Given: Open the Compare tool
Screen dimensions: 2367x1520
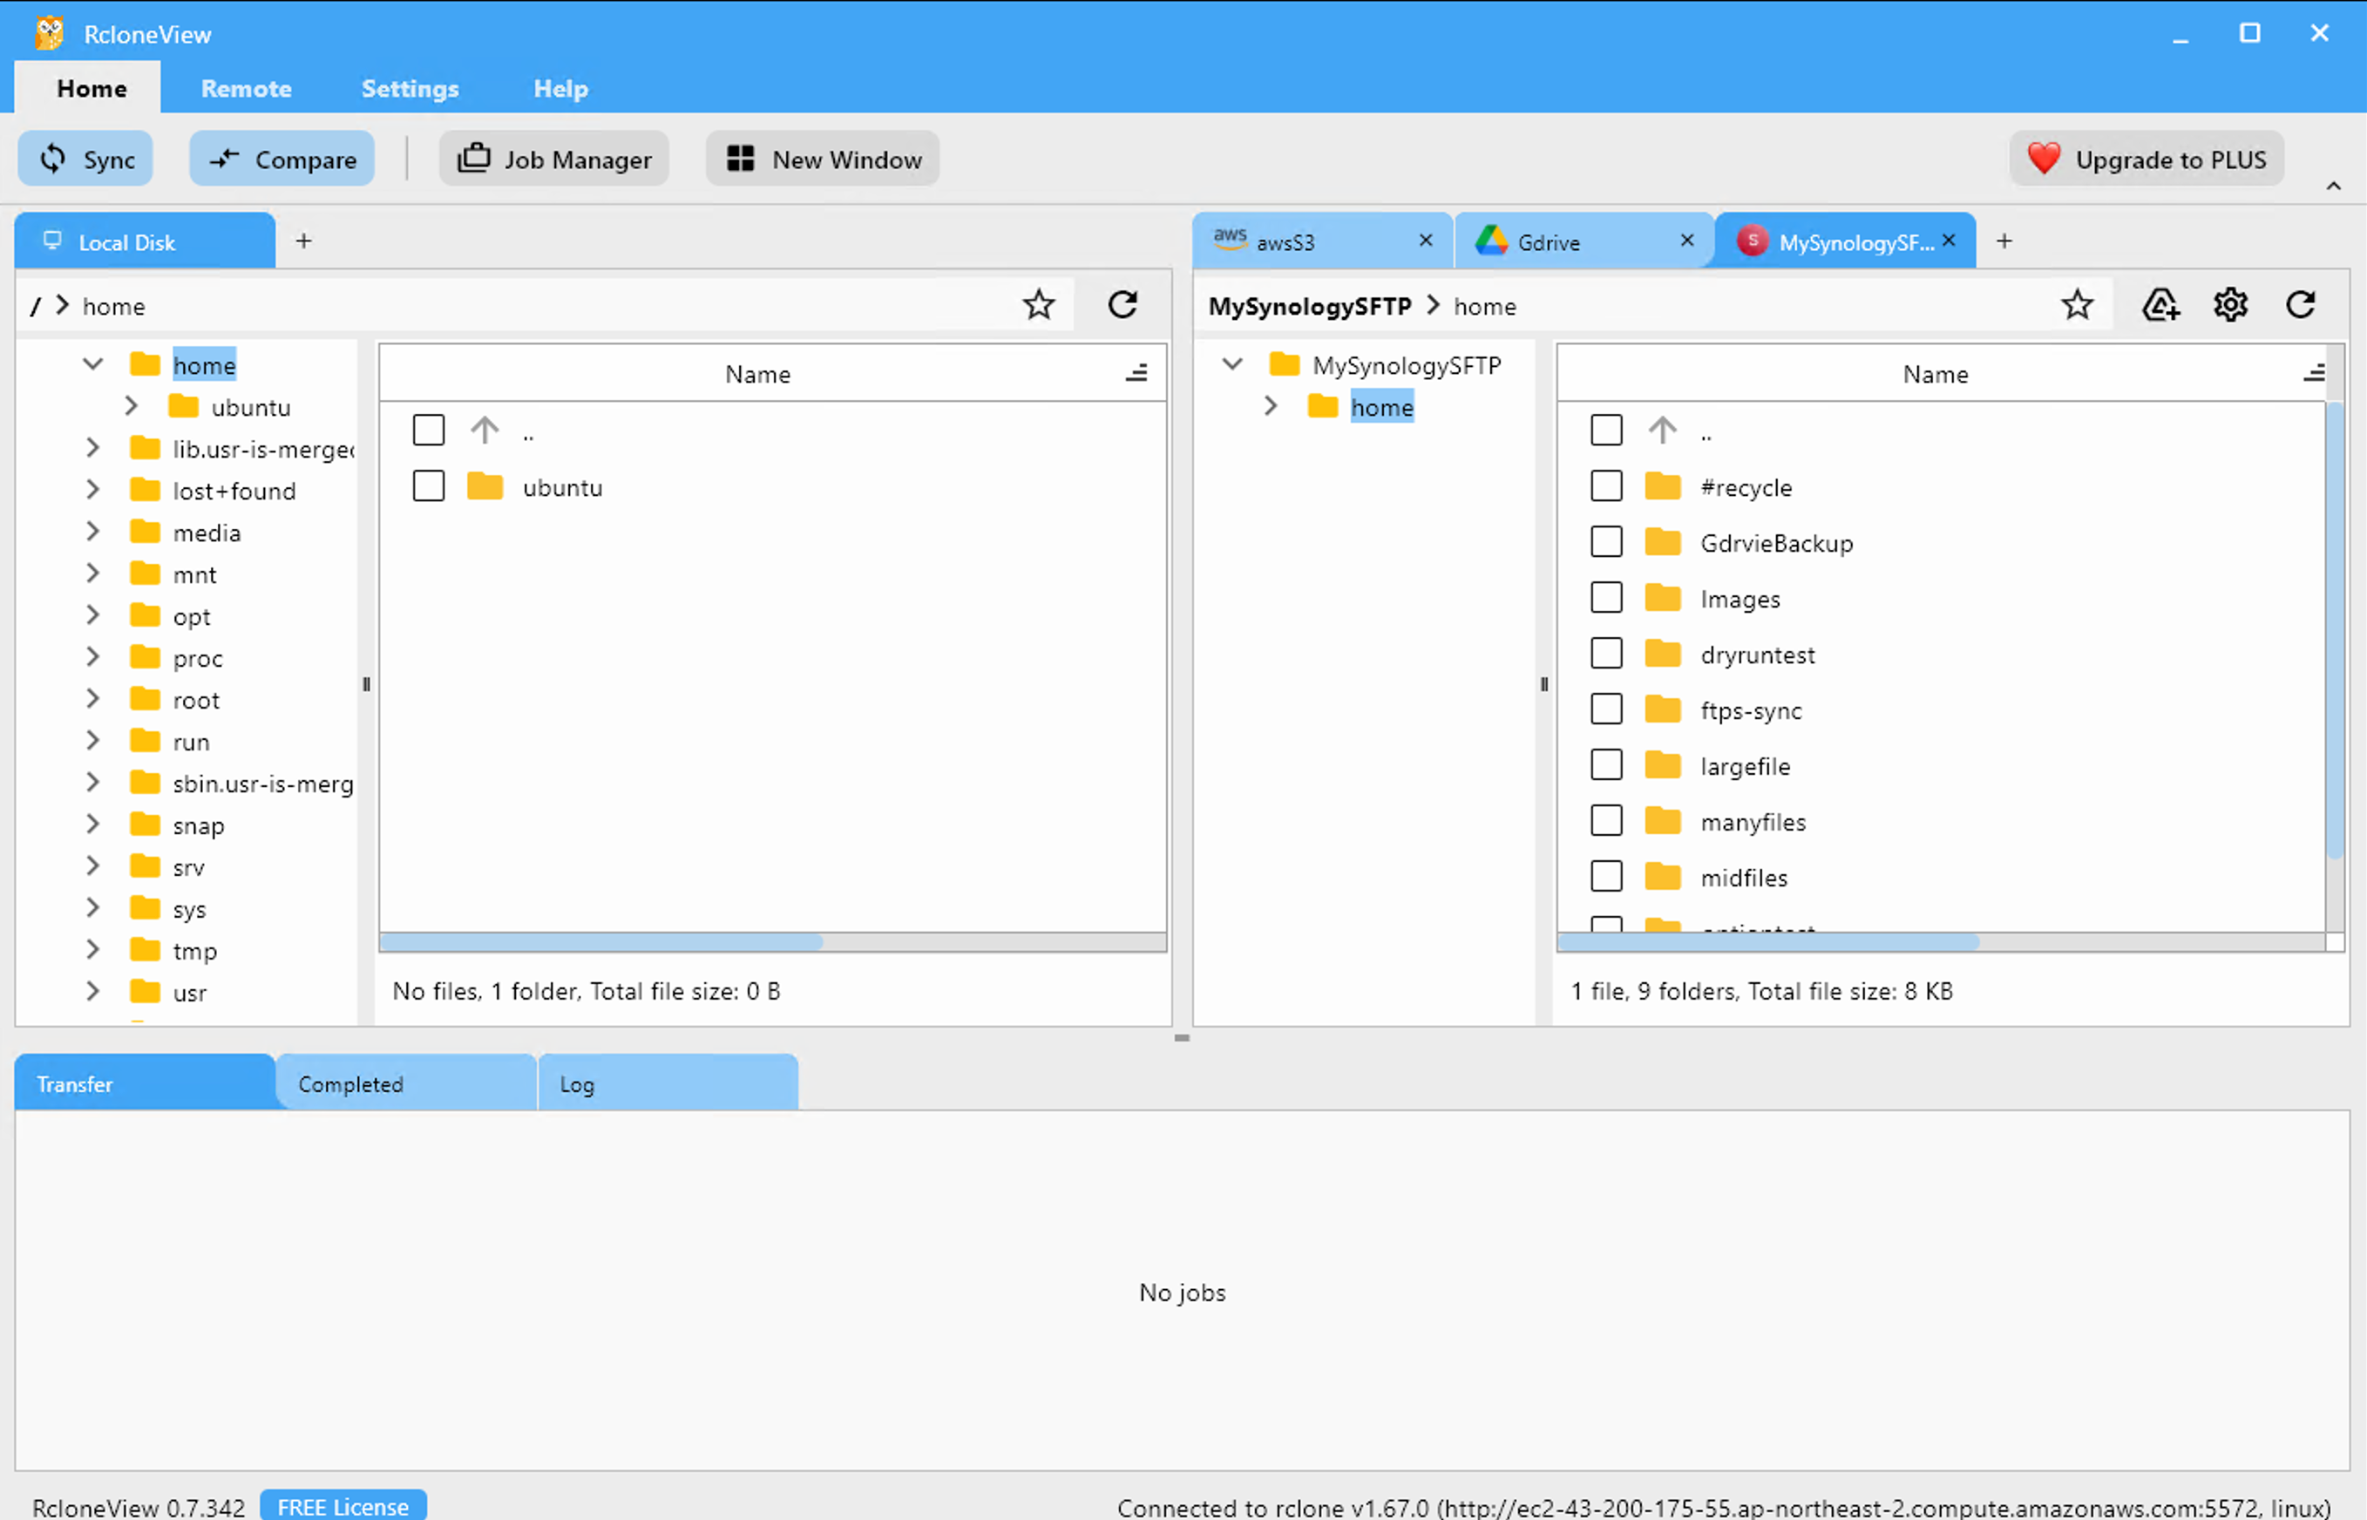Looking at the screenshot, I should point(281,158).
